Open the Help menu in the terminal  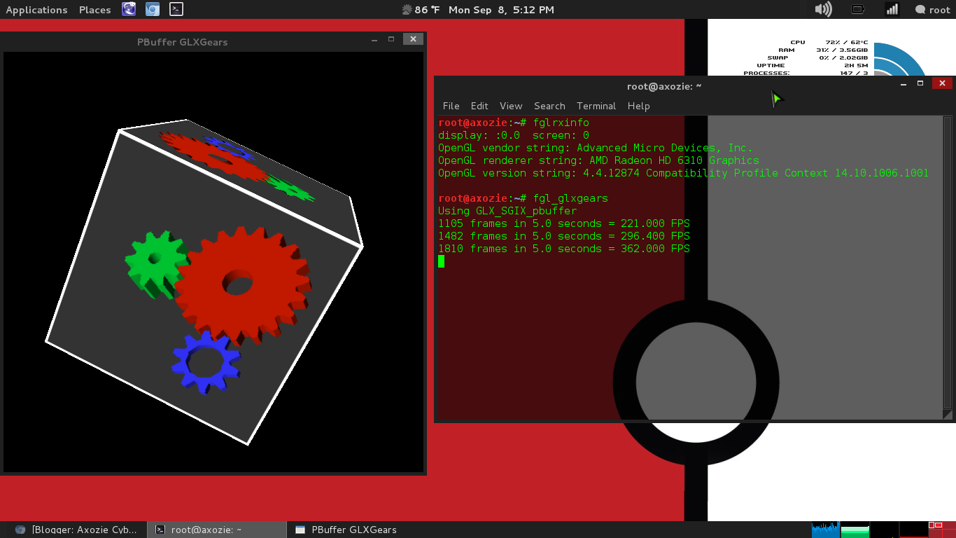click(x=638, y=106)
